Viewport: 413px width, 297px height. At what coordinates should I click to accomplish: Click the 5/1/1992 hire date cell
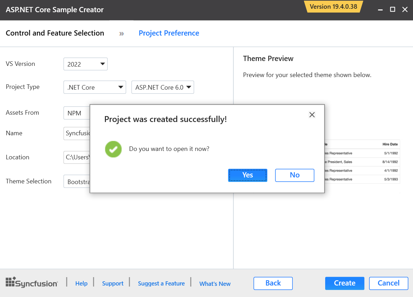click(x=391, y=153)
